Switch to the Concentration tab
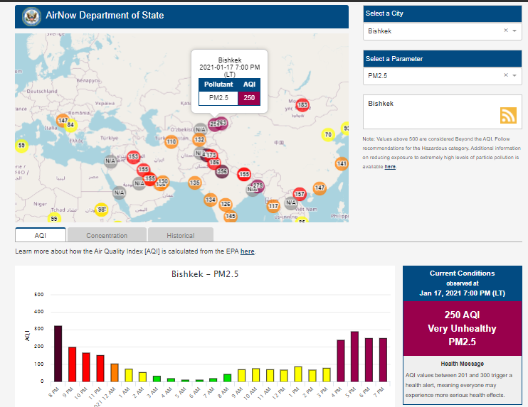Screen dimensions: 528x407 tap(107, 235)
